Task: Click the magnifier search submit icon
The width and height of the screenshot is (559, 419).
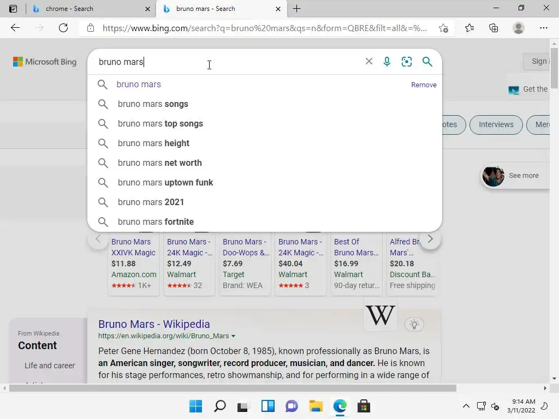Action: tap(427, 62)
